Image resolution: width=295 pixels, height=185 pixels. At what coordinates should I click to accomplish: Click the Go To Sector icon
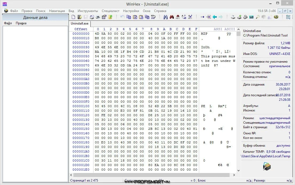pos(209,17)
